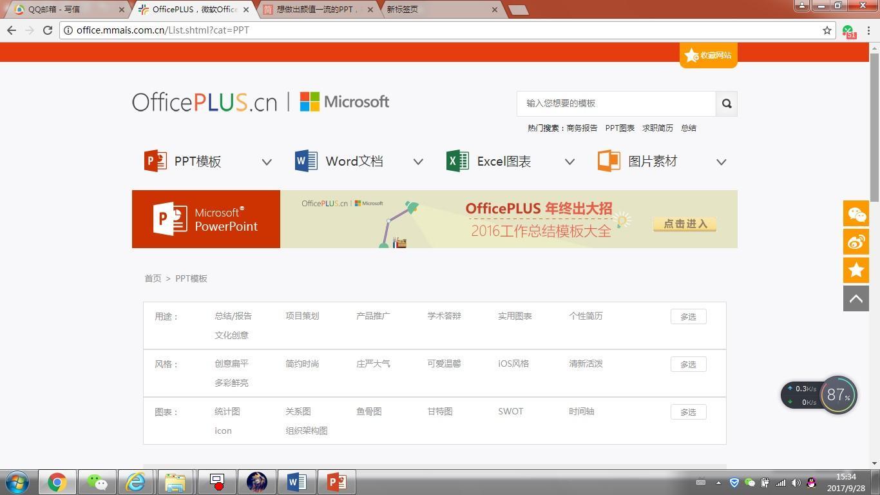Expand the Word文档 dropdown chevron
The width and height of the screenshot is (880, 495).
418,162
